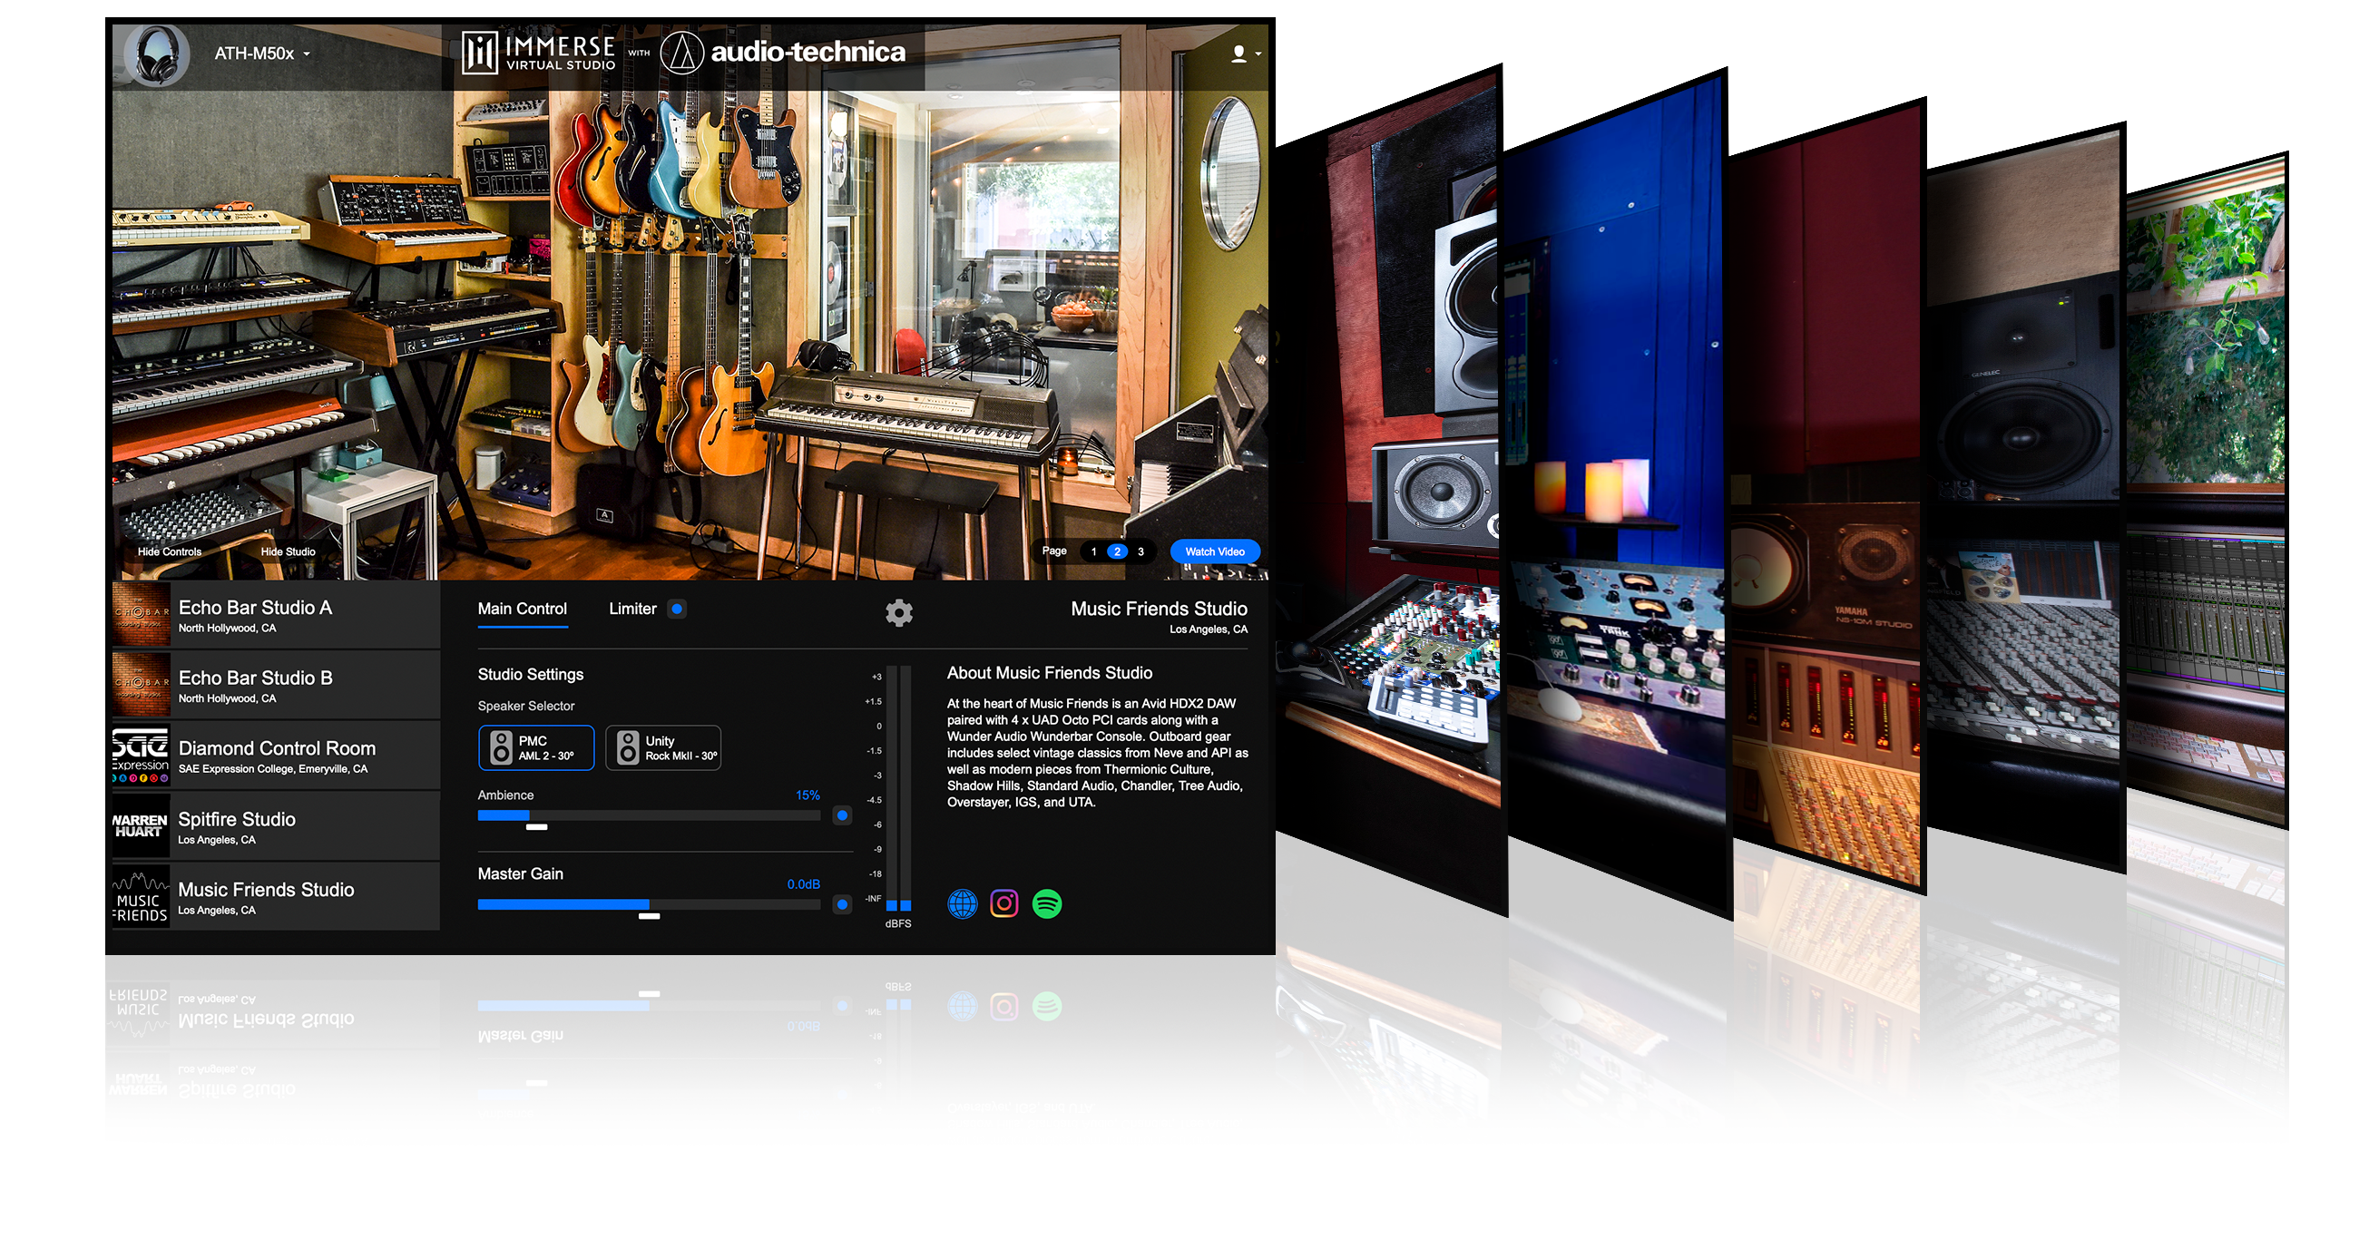
Task: Toggle the Ambience enable button
Action: [x=842, y=816]
